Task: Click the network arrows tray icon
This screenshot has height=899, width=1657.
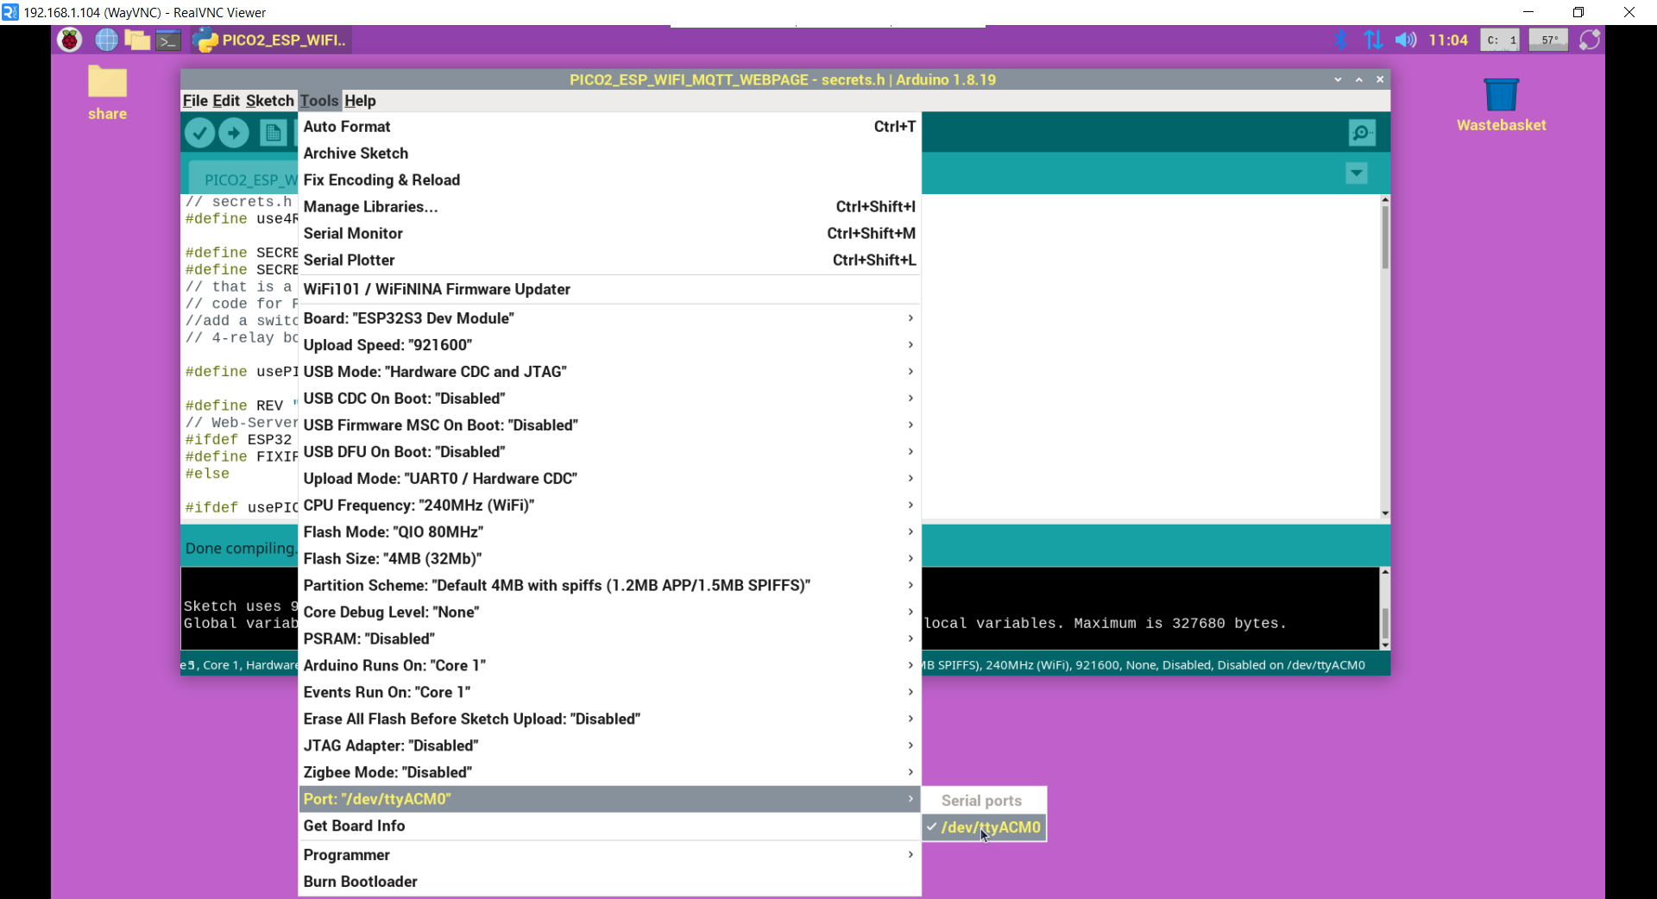Action: tap(1373, 40)
